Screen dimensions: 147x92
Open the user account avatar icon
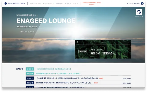(142, 4)
